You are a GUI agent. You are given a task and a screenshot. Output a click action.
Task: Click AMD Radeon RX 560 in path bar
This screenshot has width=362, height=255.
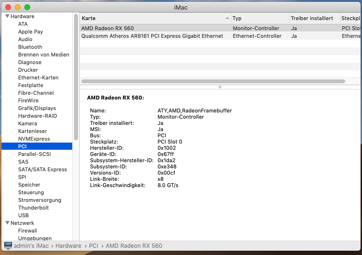point(134,246)
